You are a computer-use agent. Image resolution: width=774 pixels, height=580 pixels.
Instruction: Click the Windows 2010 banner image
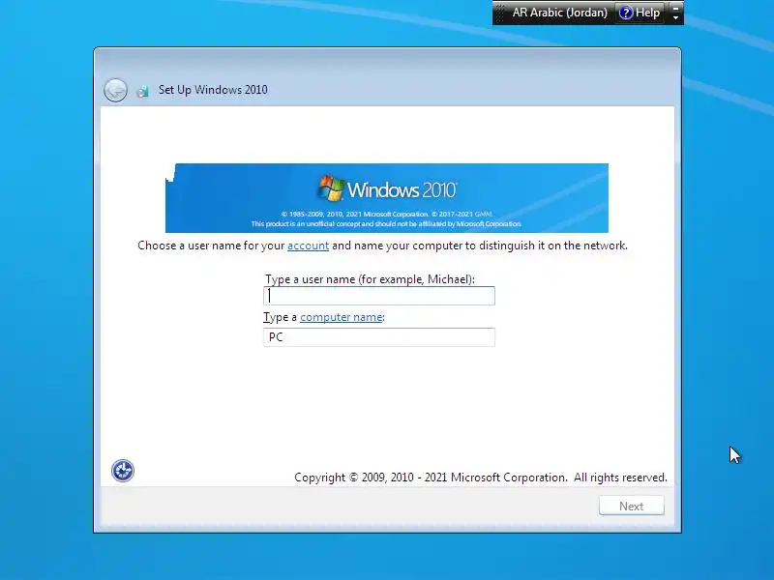tap(387, 198)
